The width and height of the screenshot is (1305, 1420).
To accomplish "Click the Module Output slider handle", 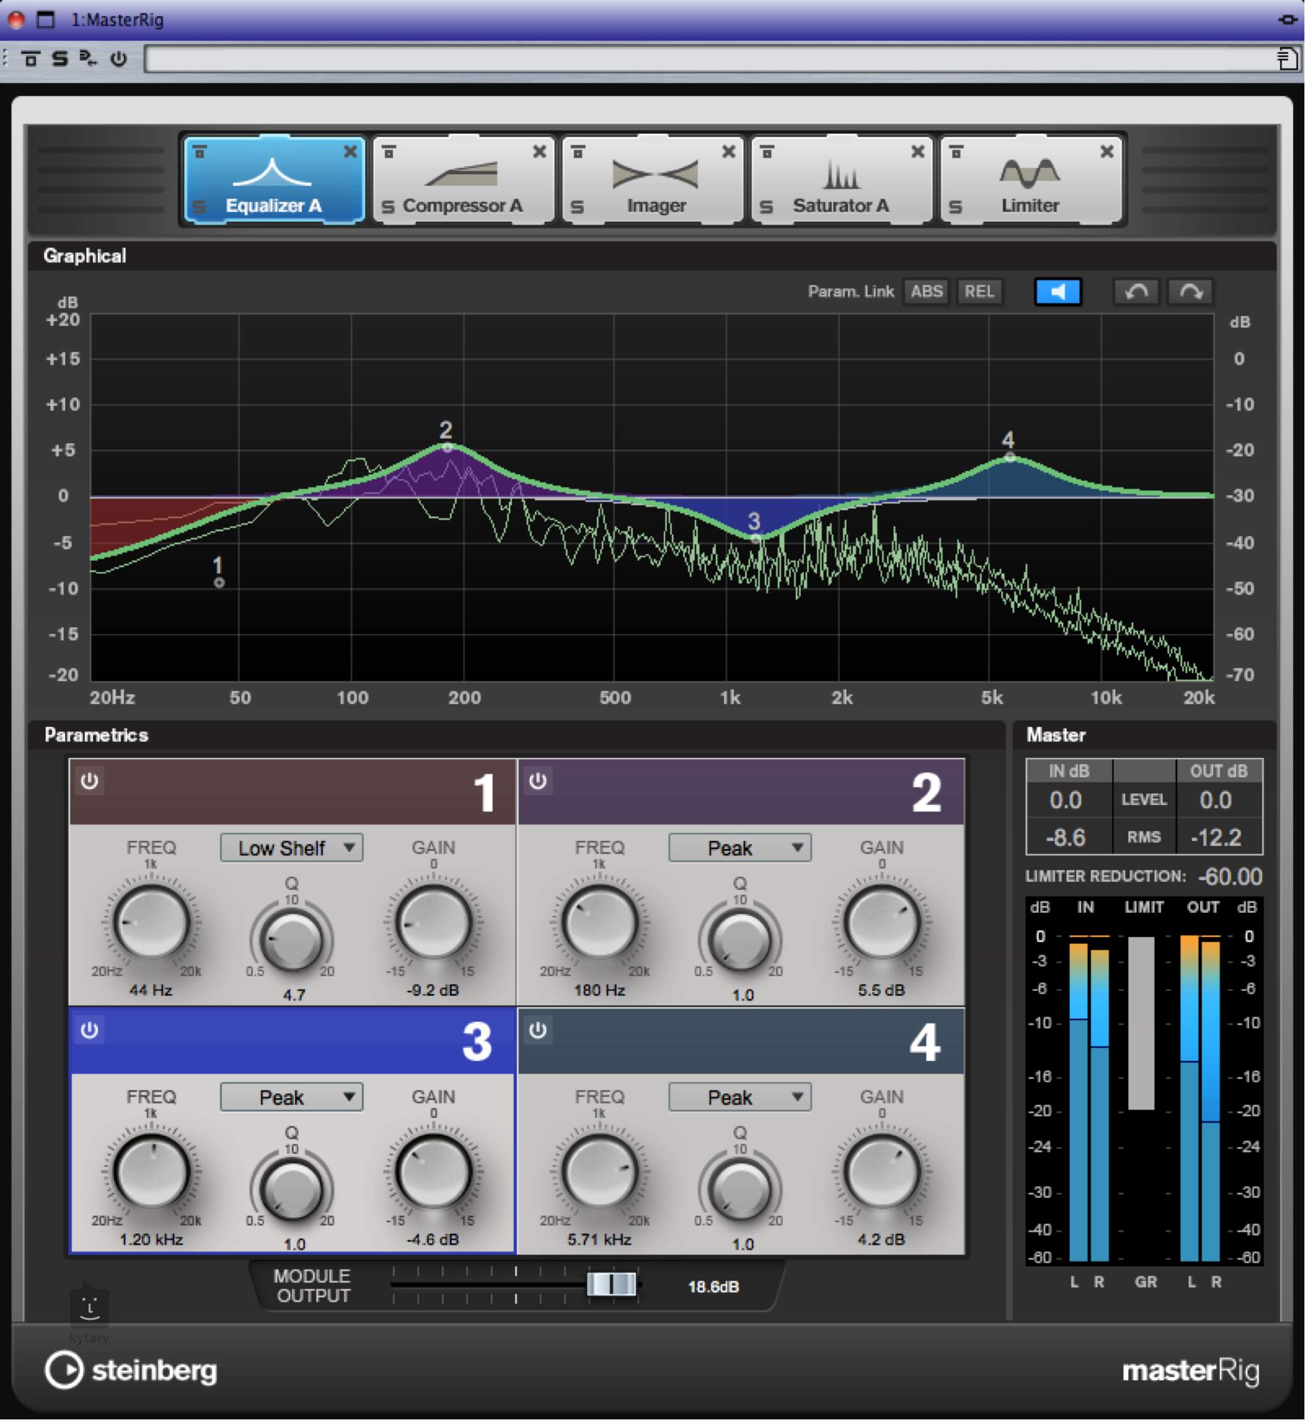I will coord(612,1284).
